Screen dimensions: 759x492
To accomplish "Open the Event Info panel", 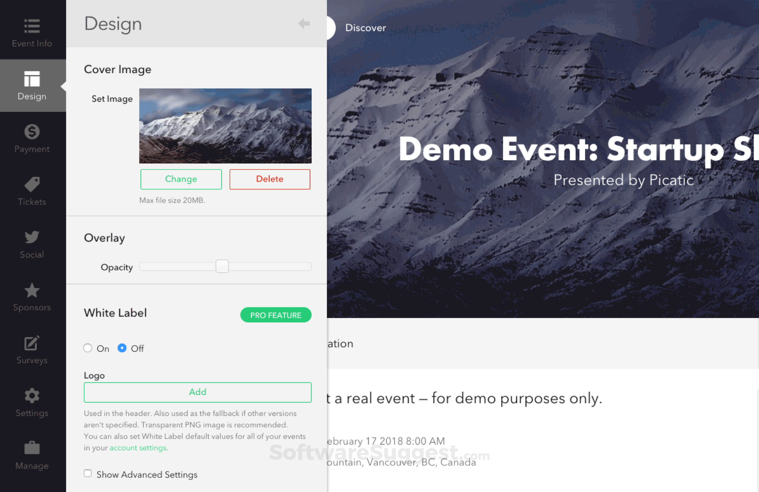I will pos(32,32).
